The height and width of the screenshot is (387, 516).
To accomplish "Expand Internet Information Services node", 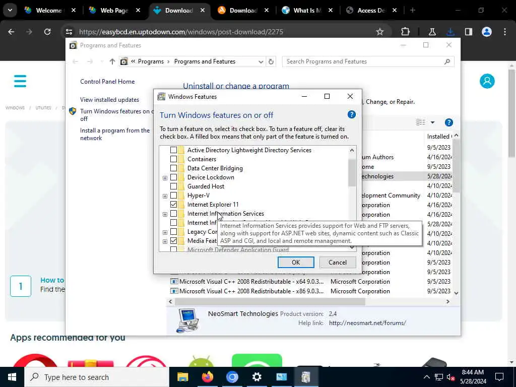I will (x=165, y=214).
